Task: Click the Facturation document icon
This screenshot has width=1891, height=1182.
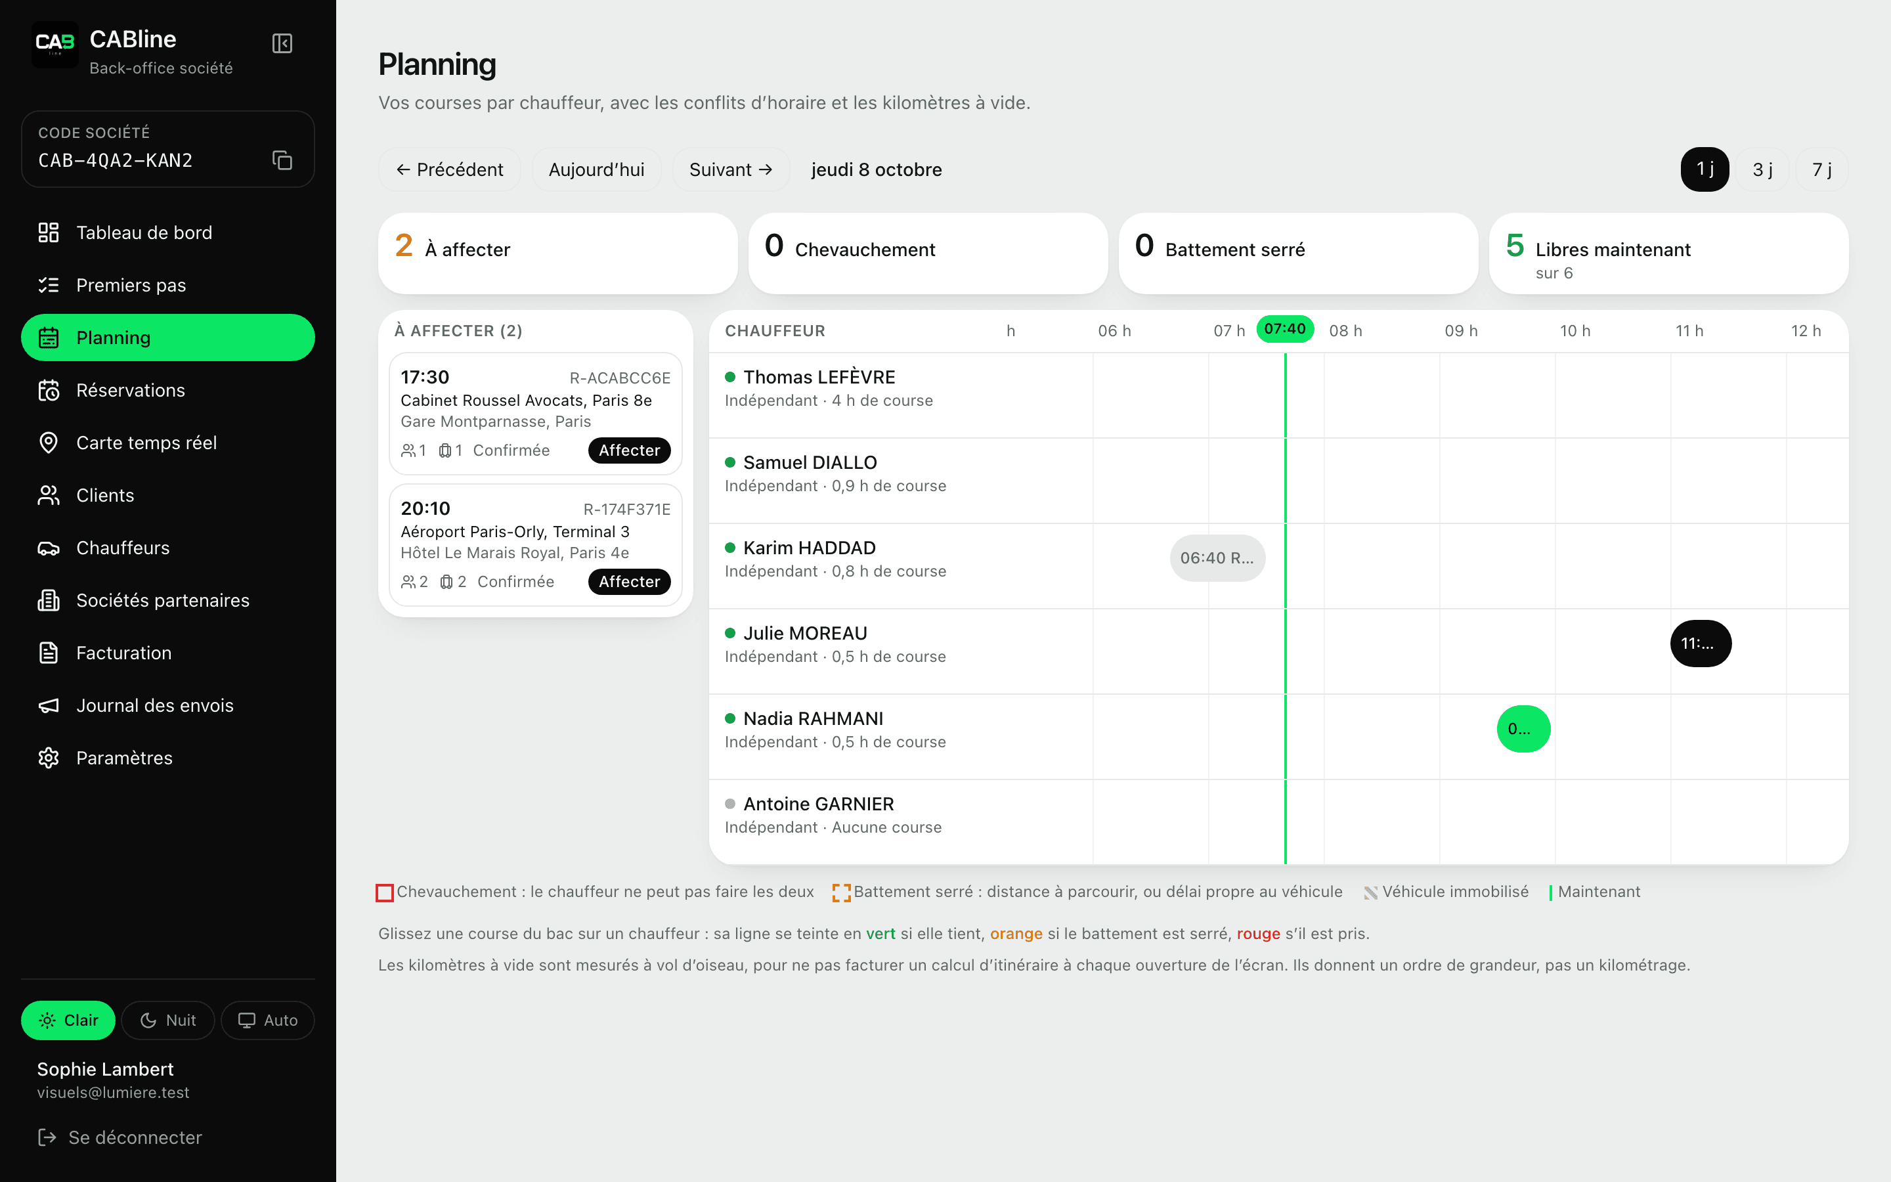Action: click(x=49, y=653)
